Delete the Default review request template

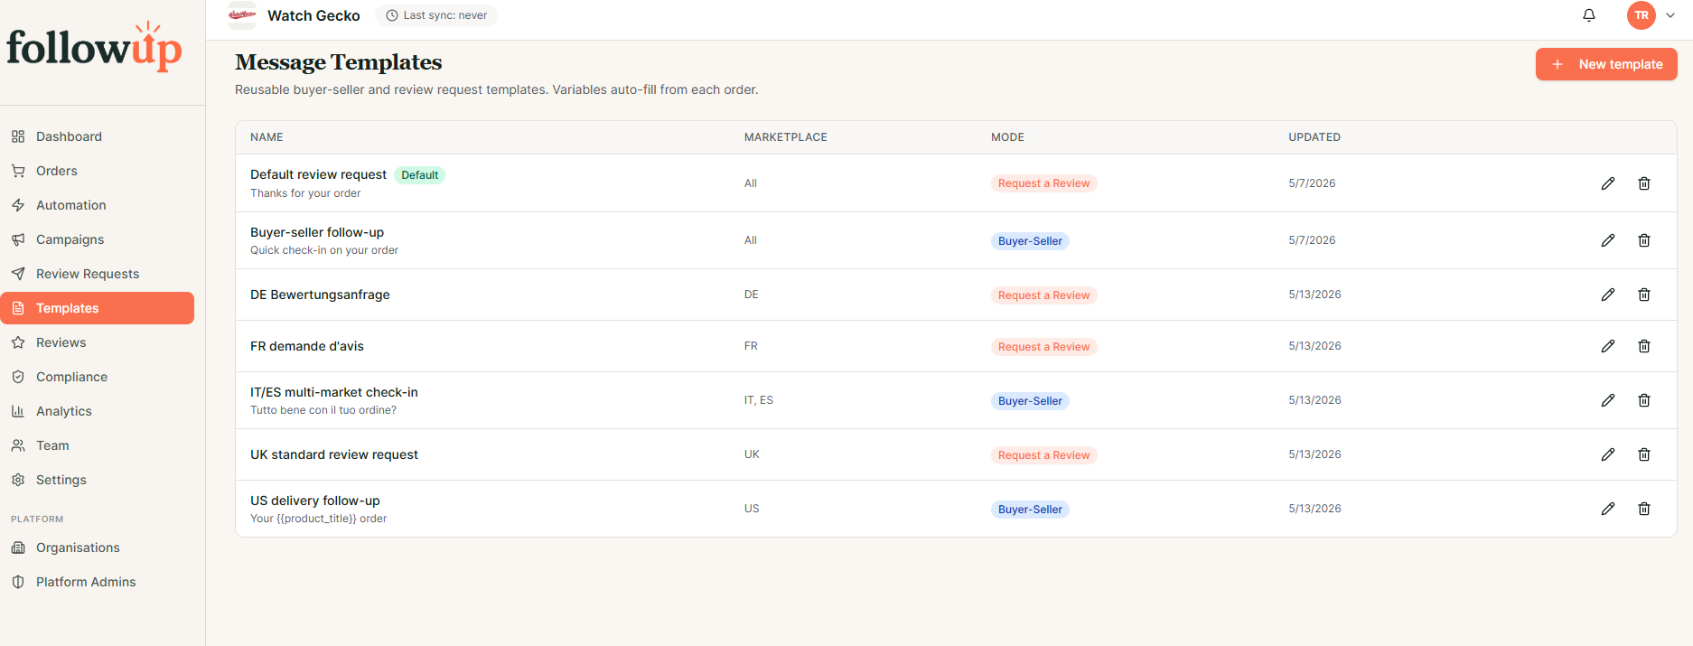[1644, 183]
